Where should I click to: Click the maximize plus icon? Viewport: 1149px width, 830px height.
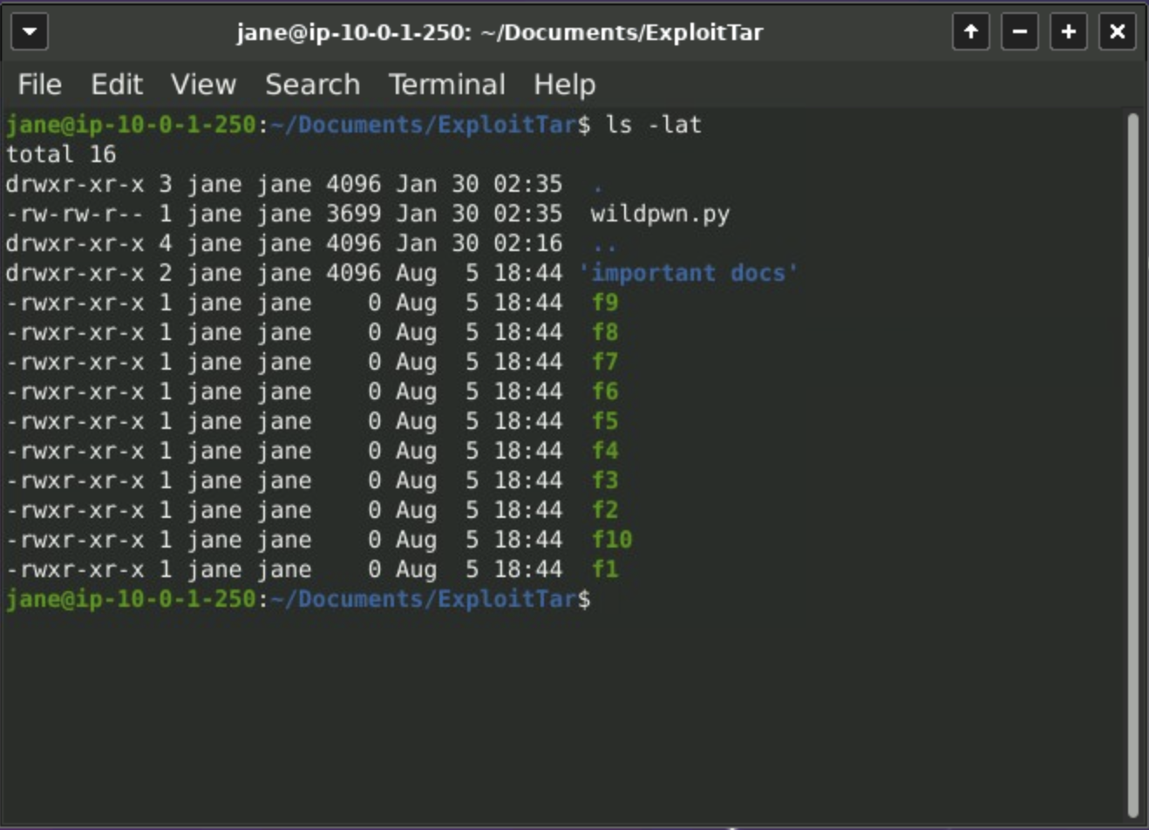(1068, 31)
